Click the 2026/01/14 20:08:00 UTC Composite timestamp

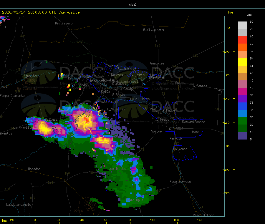41,12
